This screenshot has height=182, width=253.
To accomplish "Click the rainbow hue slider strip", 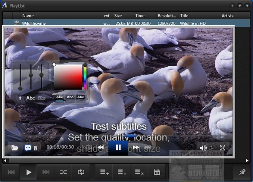I will point(85,78).
